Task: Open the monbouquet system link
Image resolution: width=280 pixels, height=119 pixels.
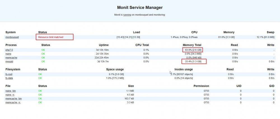Action: click(x=12, y=37)
